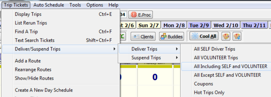Viewport: 271px width, 97px height.
Task: Open the Options menu
Action: tap(95, 5)
